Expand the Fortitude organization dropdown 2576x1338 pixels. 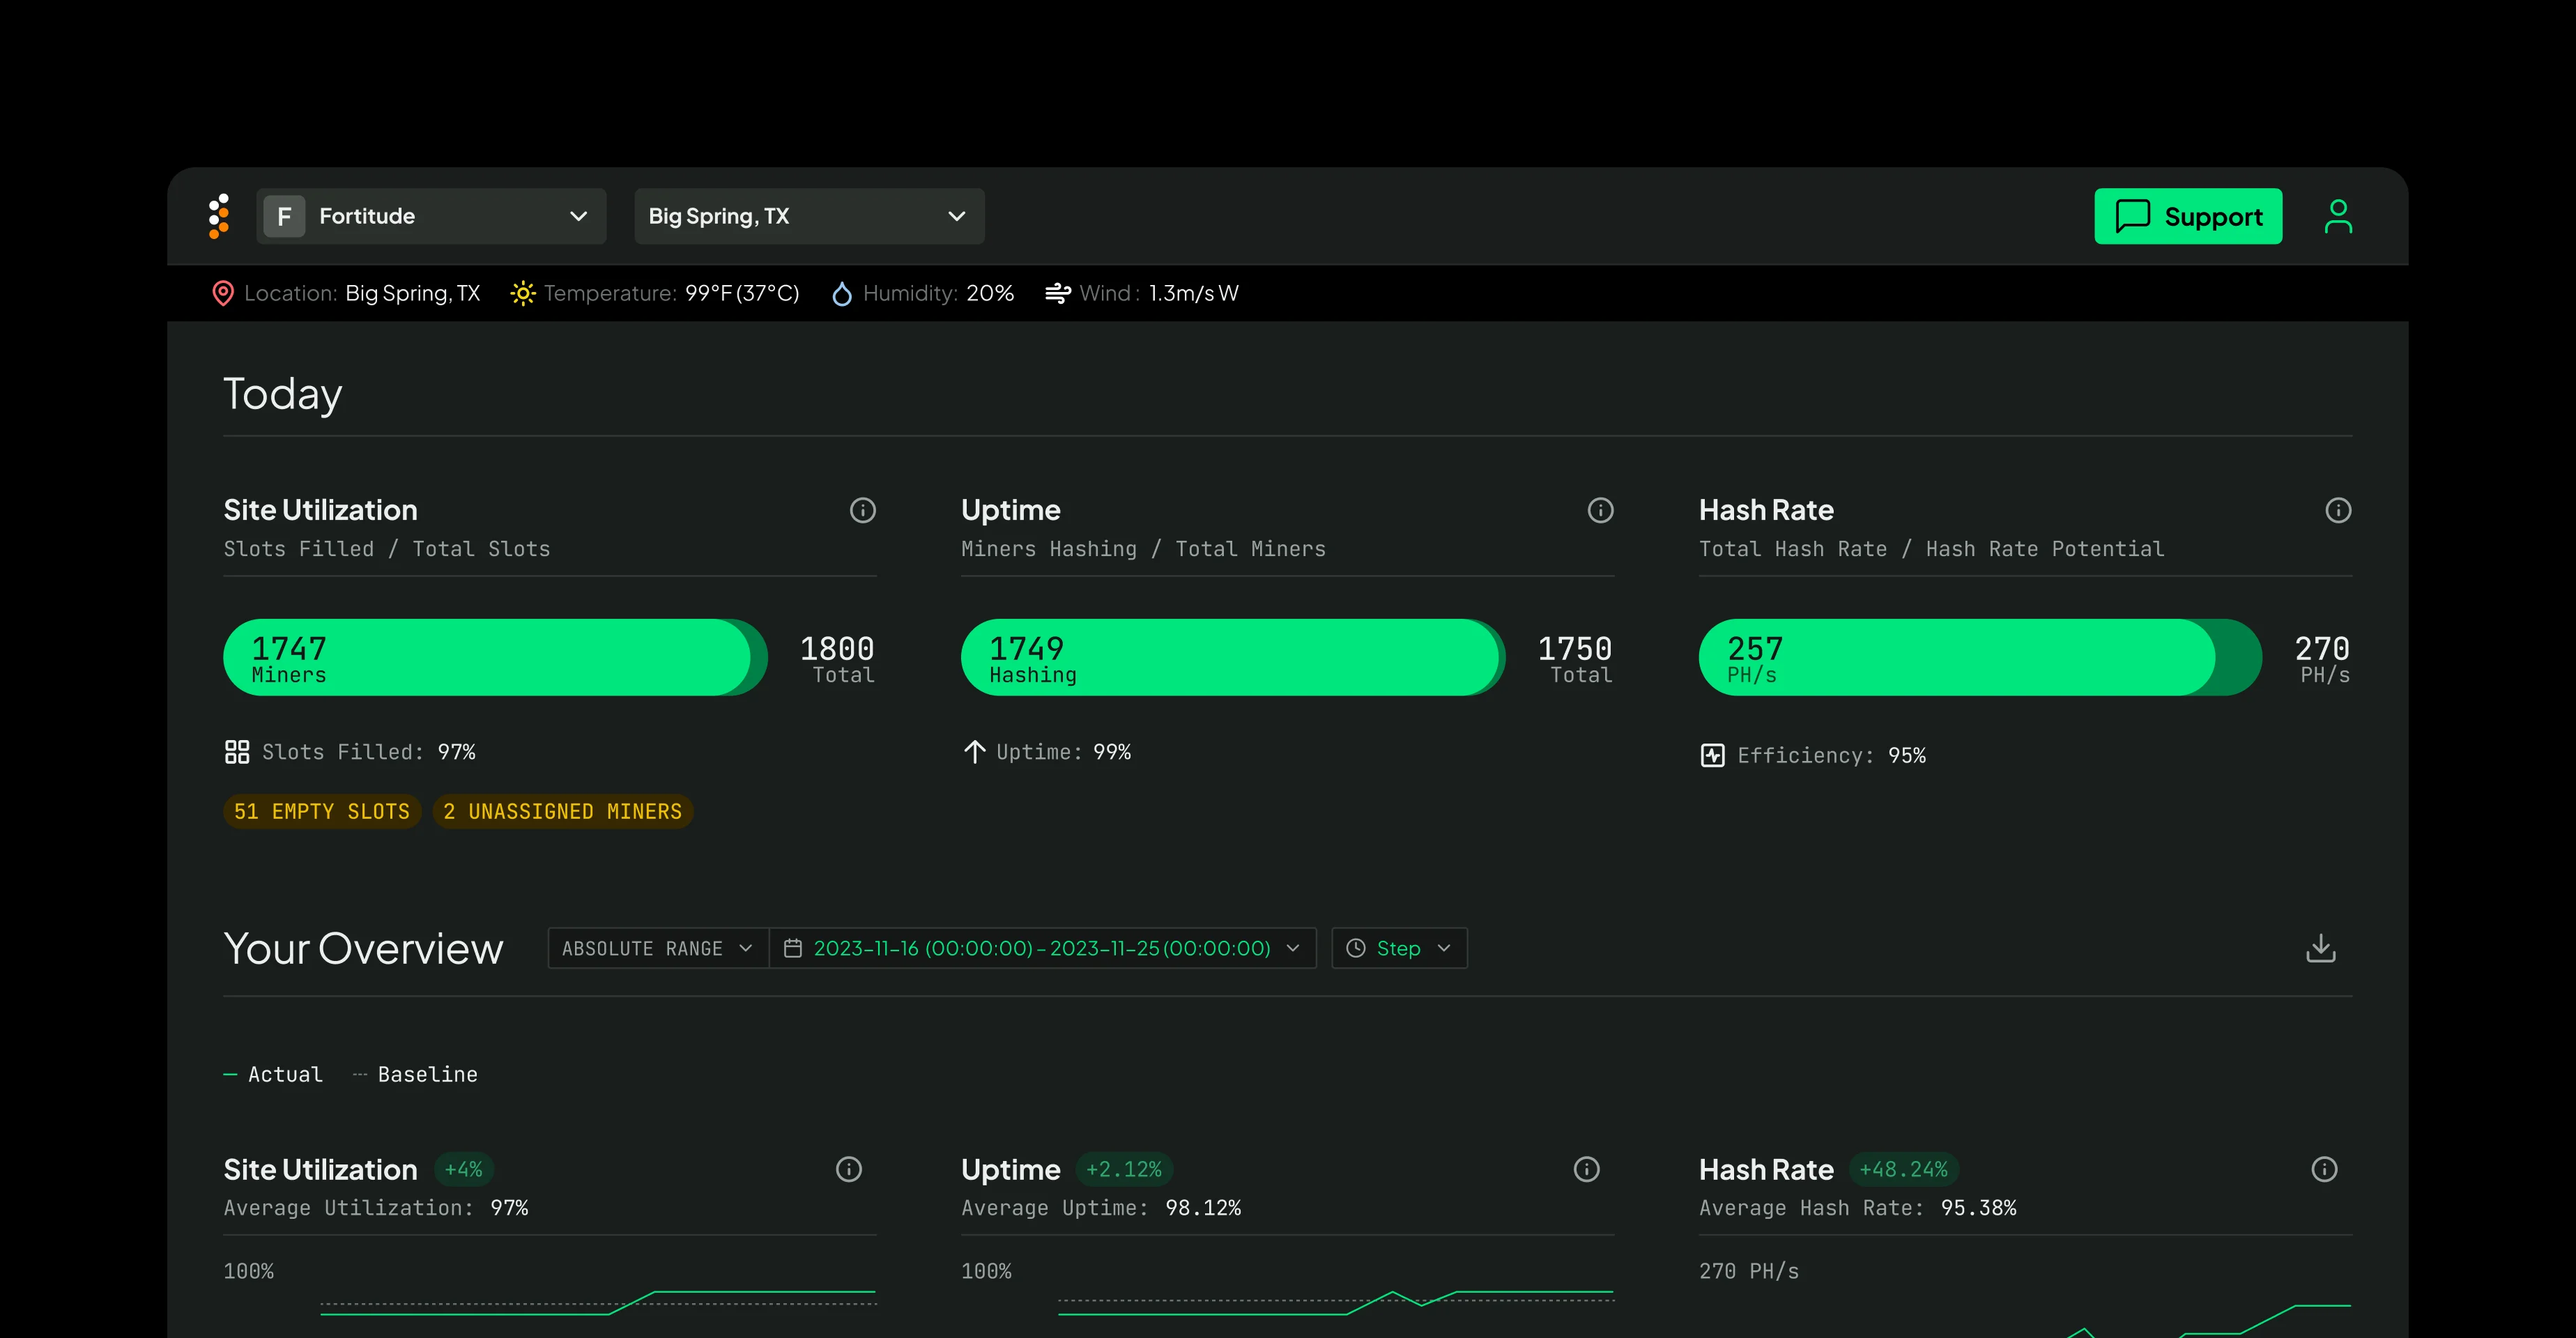coord(431,216)
